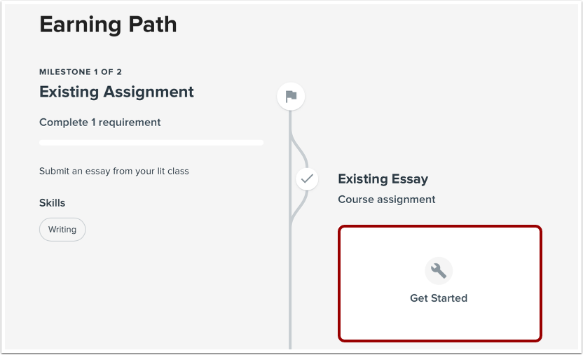
Task: Click the Complete 1 requirement text
Action: point(100,123)
